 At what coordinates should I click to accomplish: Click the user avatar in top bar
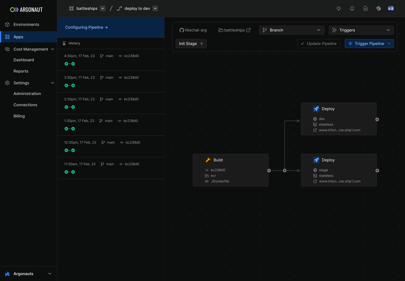tap(391, 8)
